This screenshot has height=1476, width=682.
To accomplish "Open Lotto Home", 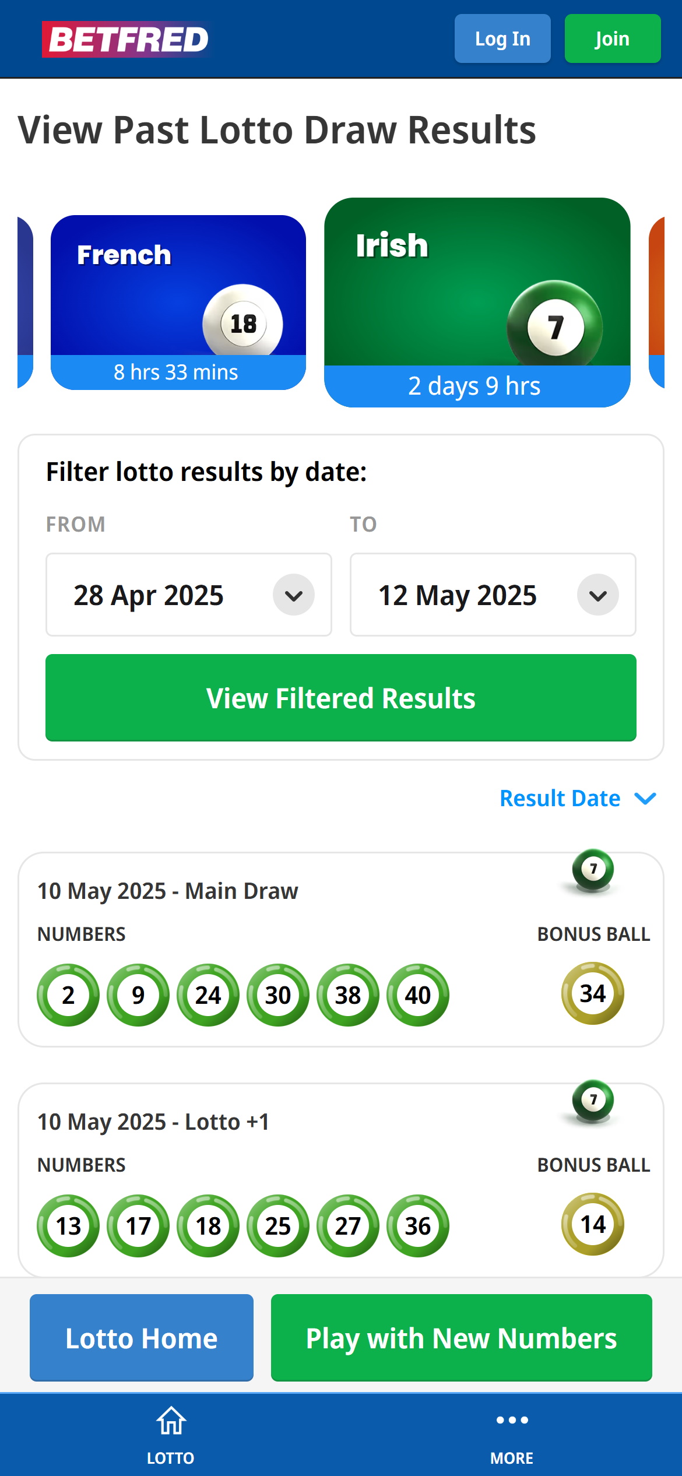I will 141,1338.
